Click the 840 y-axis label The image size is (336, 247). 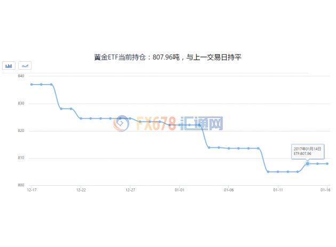click(21, 76)
